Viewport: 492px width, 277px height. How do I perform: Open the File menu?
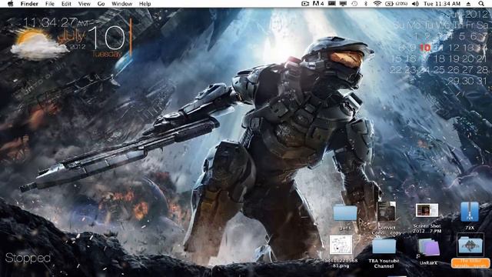pos(49,4)
